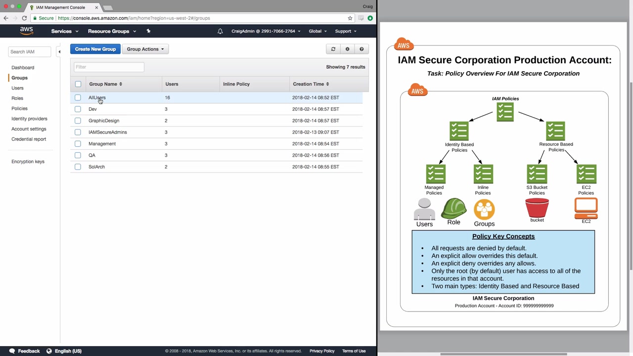Open the QA group link
633x356 pixels.
(92, 155)
